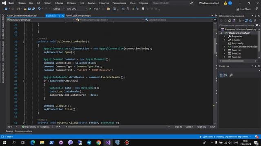Expand the Ссылки node in Solution Explorer
The width and height of the screenshot is (261, 146).
(x=224, y=40)
